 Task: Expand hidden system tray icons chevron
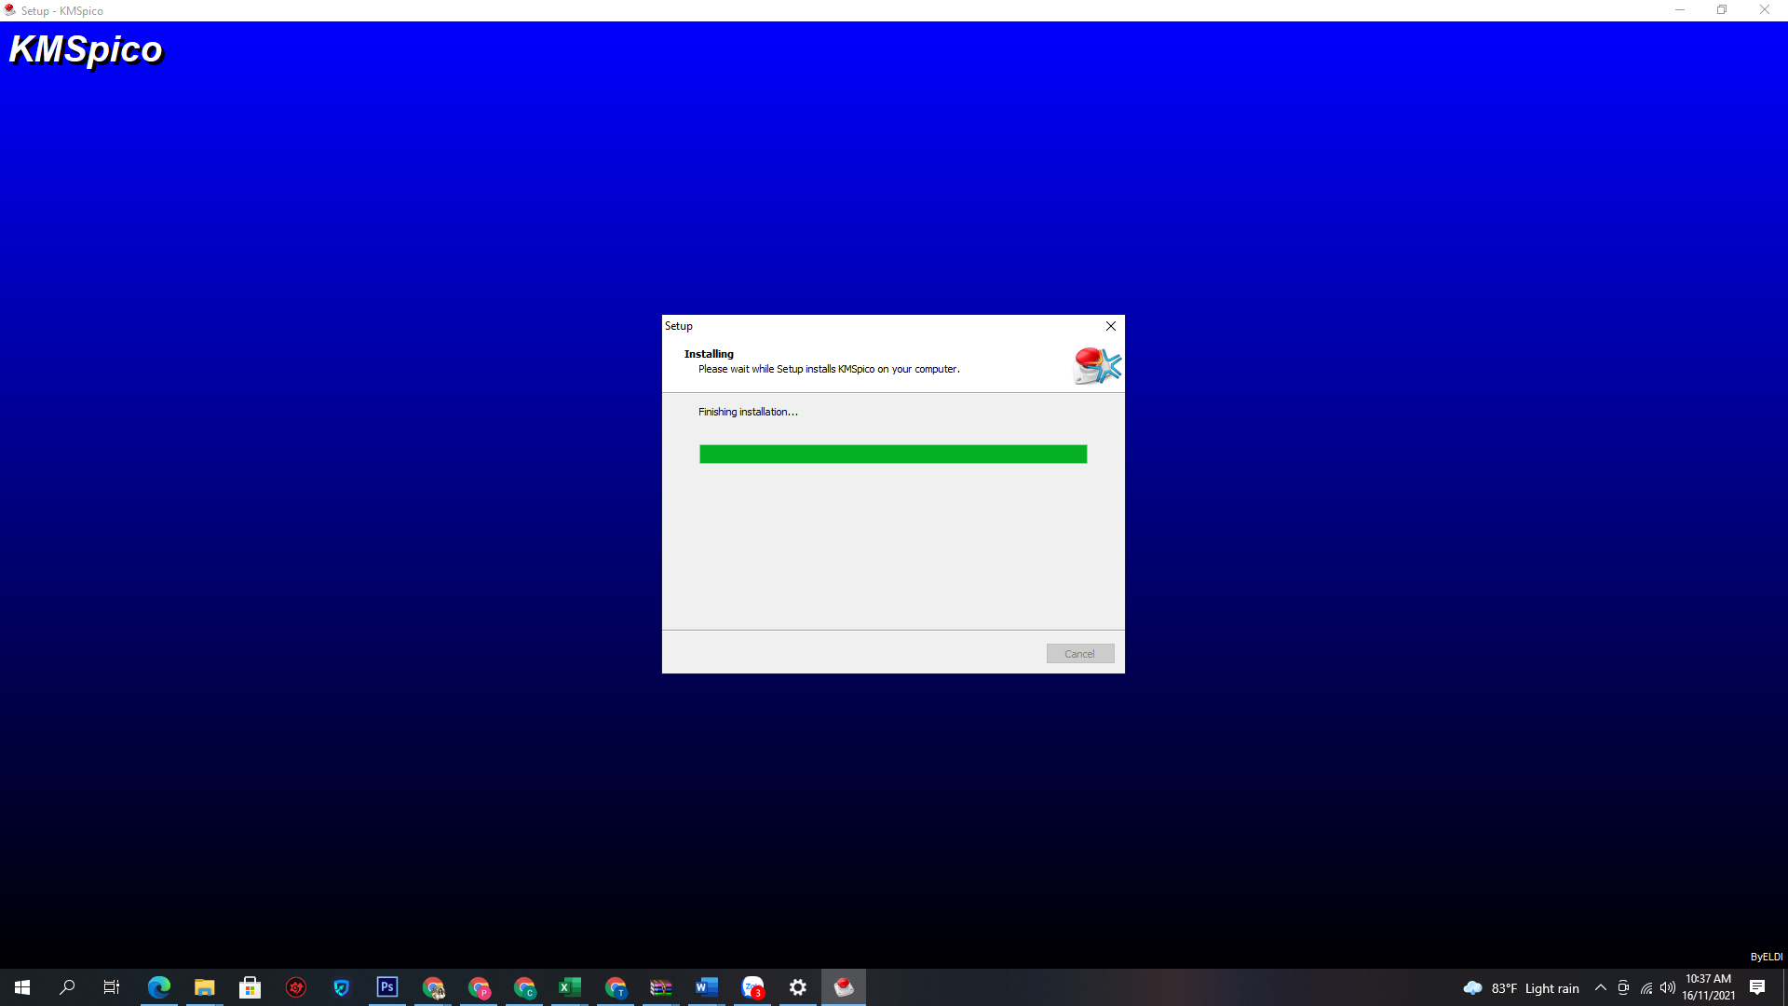[1600, 988]
